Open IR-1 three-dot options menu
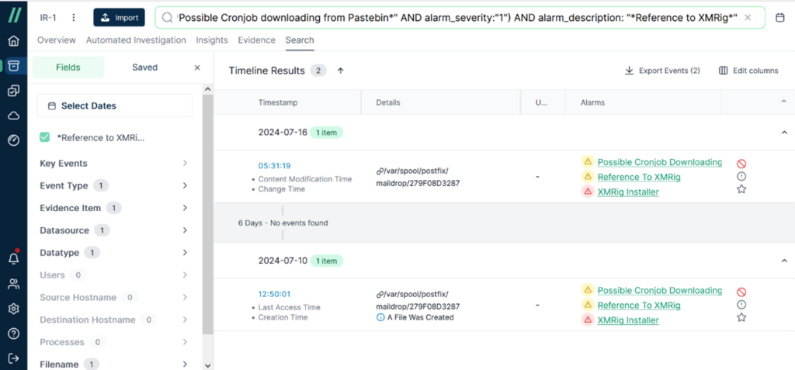Screen dimensions: 795x370 pos(74,17)
